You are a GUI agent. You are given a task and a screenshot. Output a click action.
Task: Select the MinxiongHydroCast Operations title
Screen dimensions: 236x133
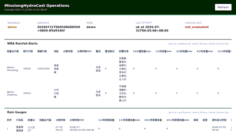tap(37, 6)
